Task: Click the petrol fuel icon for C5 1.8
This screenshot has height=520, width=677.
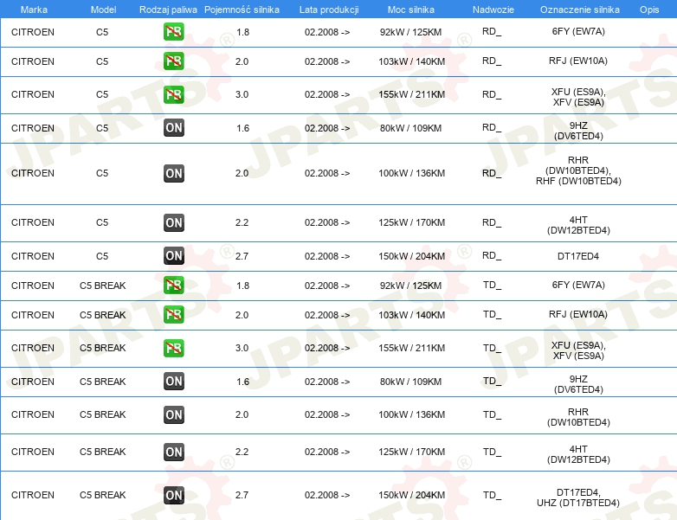Action: (x=173, y=31)
